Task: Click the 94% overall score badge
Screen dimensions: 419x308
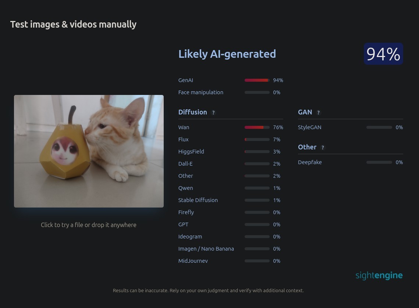Action: [x=383, y=54]
